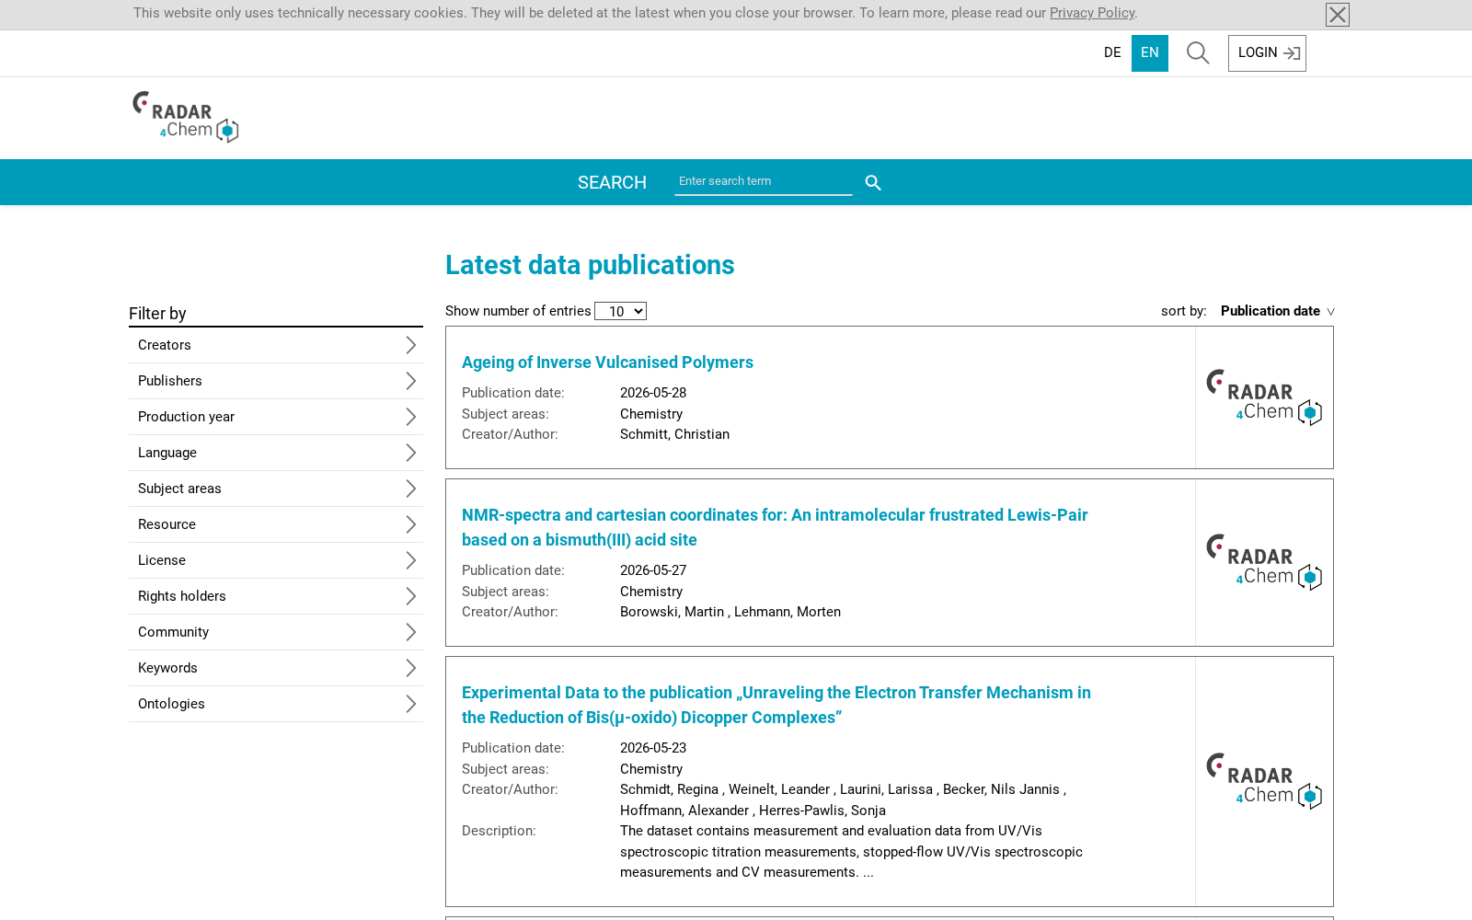Open the Show number of entries dropdown
This screenshot has width=1472, height=920.
click(x=620, y=311)
